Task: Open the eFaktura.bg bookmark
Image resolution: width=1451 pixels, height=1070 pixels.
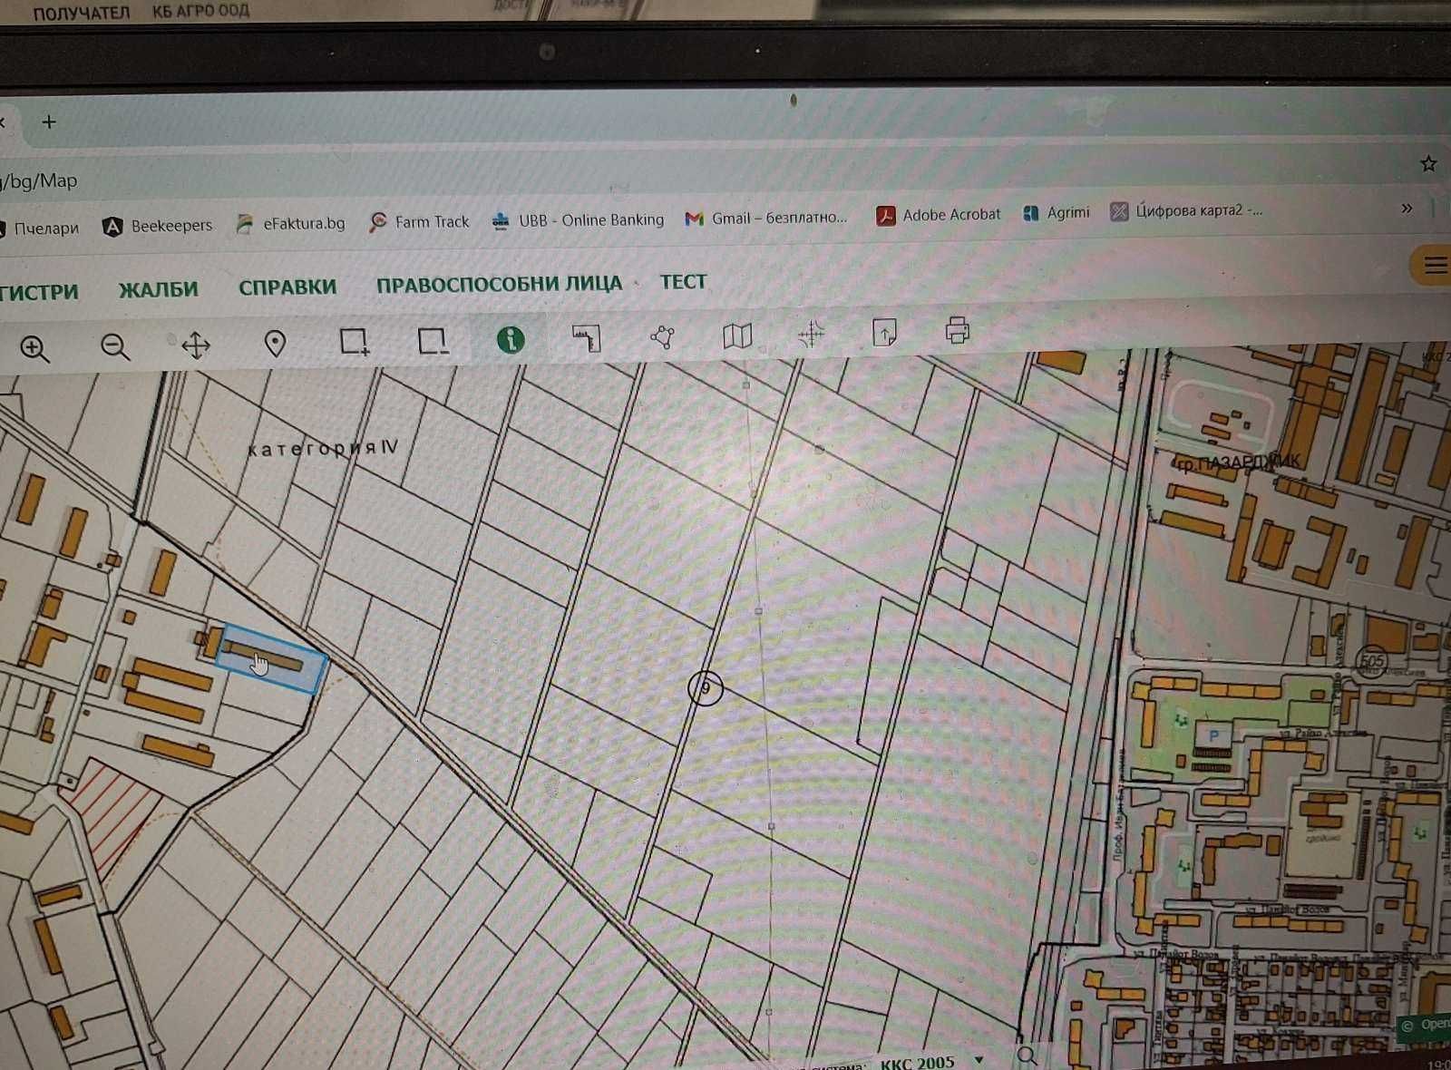Action: click(x=290, y=223)
